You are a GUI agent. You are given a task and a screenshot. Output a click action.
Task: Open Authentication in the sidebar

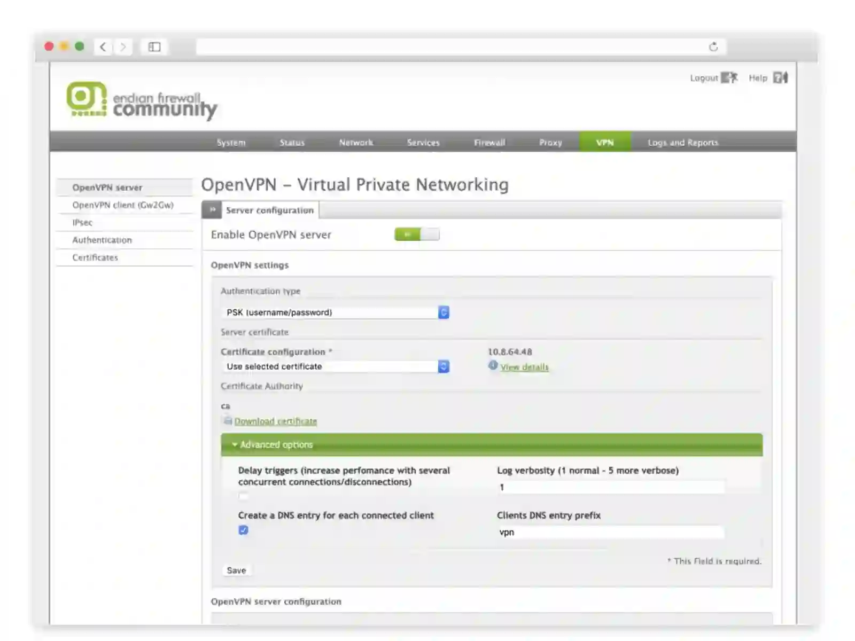pyautogui.click(x=125, y=240)
